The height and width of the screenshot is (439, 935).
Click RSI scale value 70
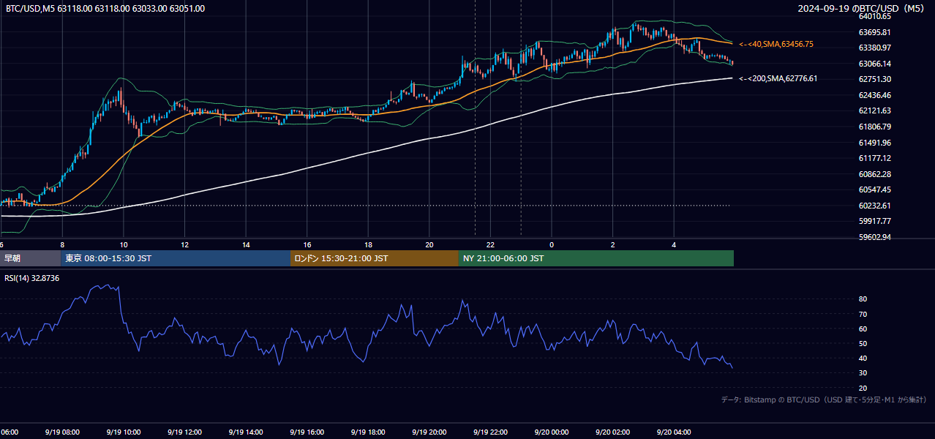coord(863,315)
